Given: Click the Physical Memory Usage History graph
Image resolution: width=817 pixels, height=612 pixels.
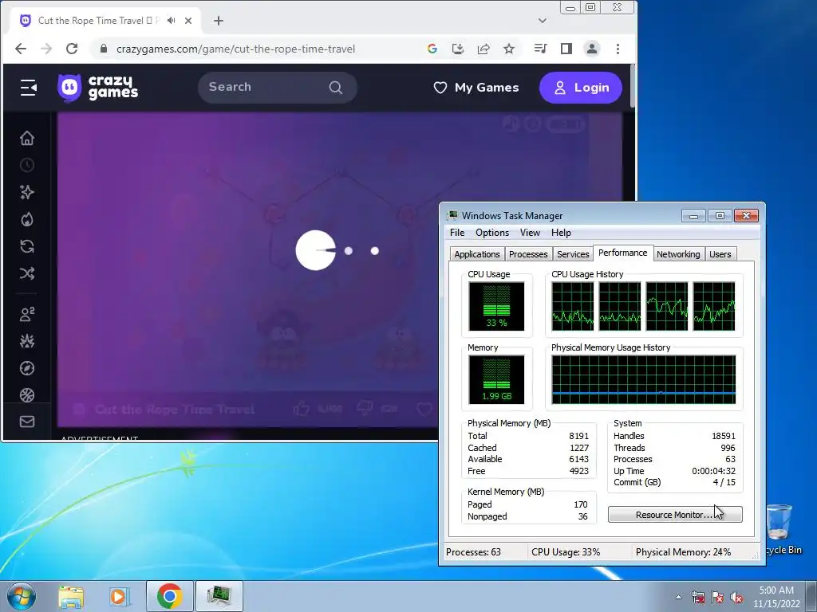Looking at the screenshot, I should 644,379.
